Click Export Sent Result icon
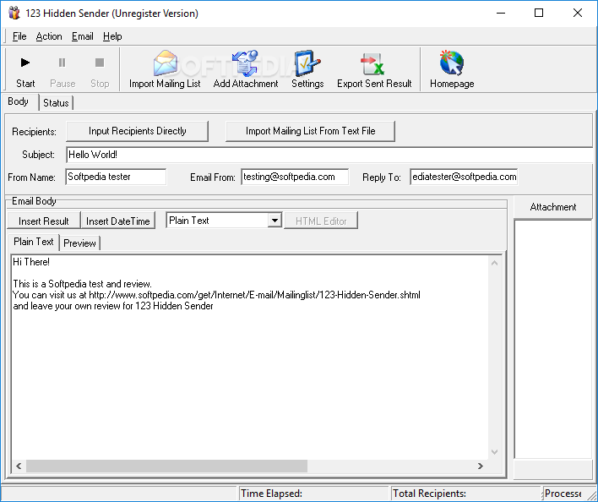 coord(373,63)
